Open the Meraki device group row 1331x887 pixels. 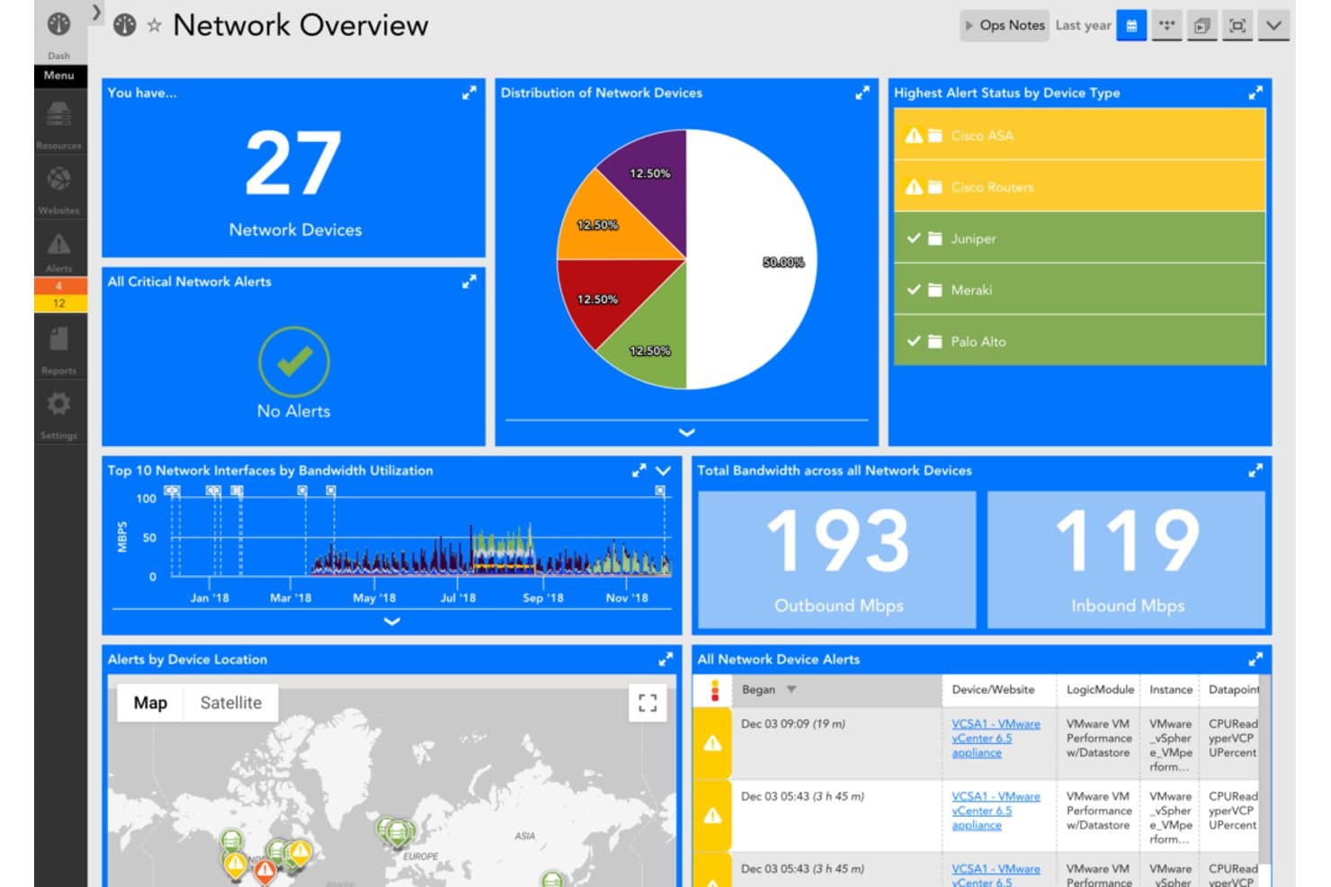point(1079,289)
